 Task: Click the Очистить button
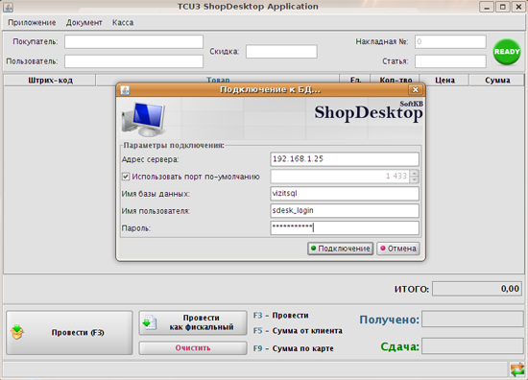[x=193, y=348]
